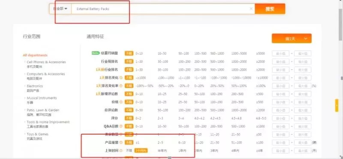Choose ≥100% in 1天排名变化率 row
This screenshot has width=343, height=159.
pyautogui.click(x=261, y=86)
